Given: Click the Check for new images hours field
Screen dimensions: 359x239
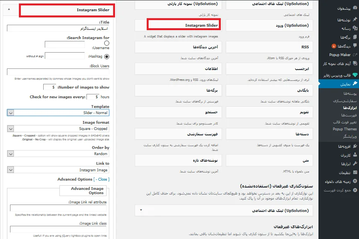Looking at the screenshot, I should (93, 97).
